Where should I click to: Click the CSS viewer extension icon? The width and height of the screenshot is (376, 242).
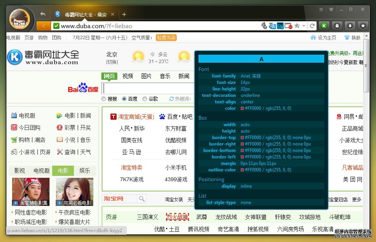280,25
